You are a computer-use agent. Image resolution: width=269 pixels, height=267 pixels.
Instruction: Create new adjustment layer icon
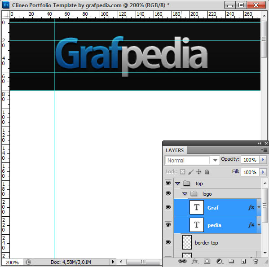220,261
